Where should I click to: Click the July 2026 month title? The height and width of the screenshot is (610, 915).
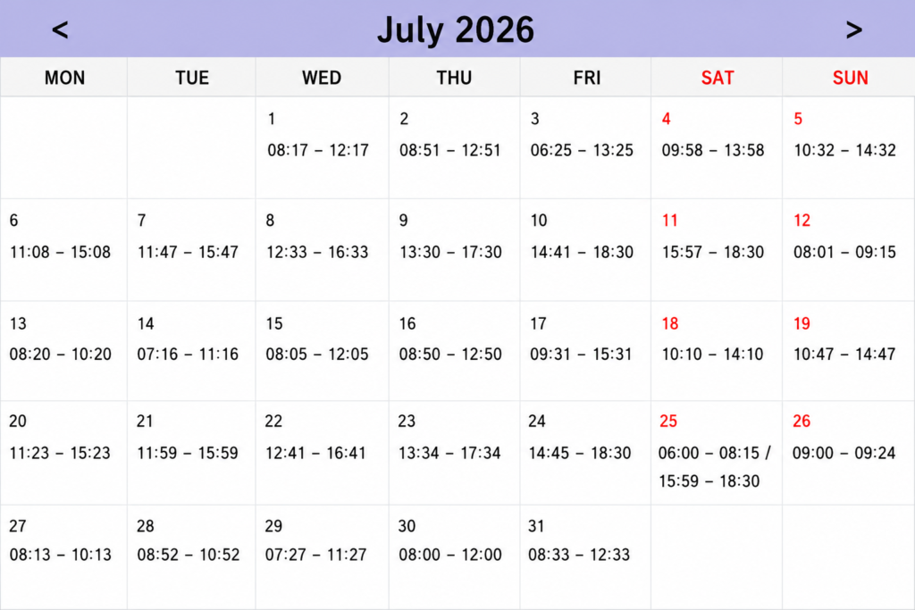tap(455, 29)
